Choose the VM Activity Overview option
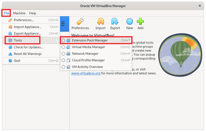Screen dimensions: 206x132 87,67
